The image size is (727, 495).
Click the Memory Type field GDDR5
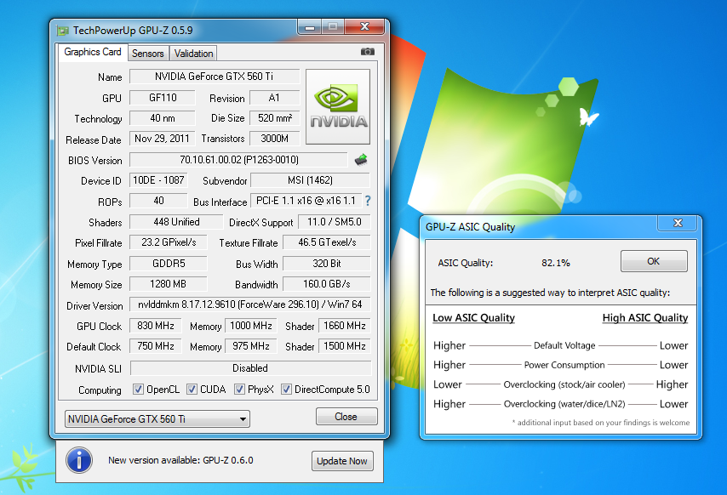169,264
